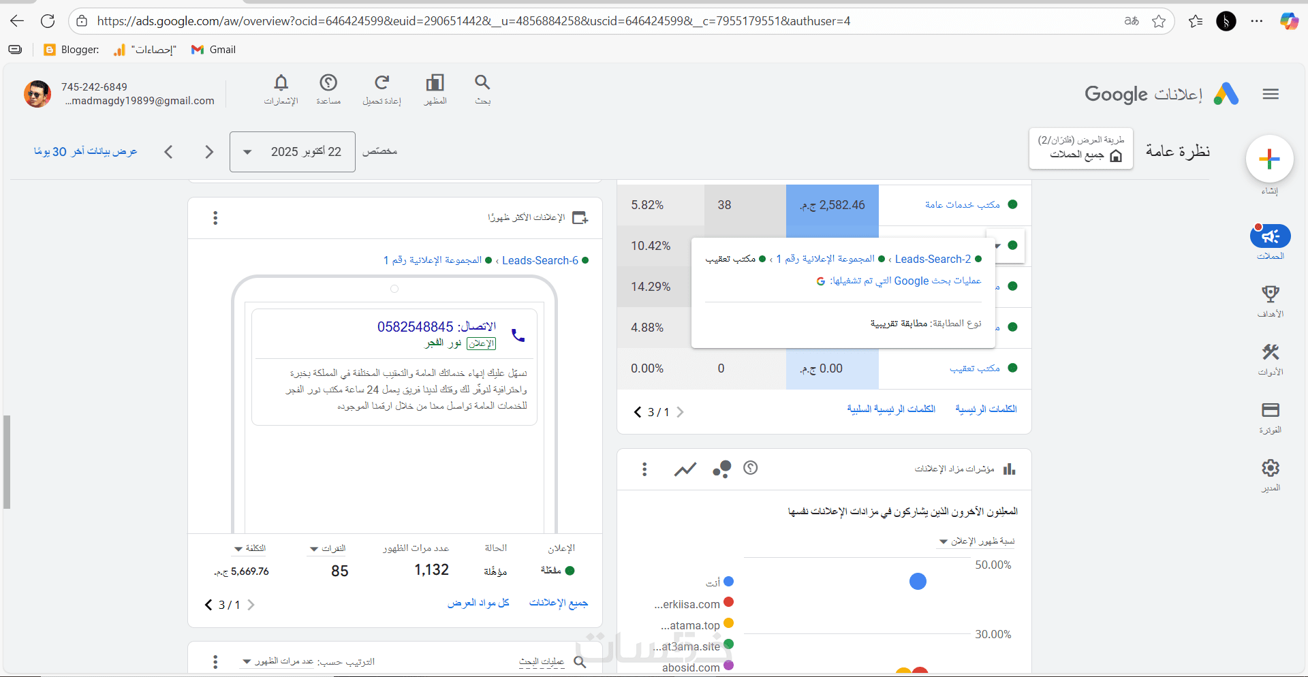Open the Copilot icon in browser toolbar

point(1289,21)
